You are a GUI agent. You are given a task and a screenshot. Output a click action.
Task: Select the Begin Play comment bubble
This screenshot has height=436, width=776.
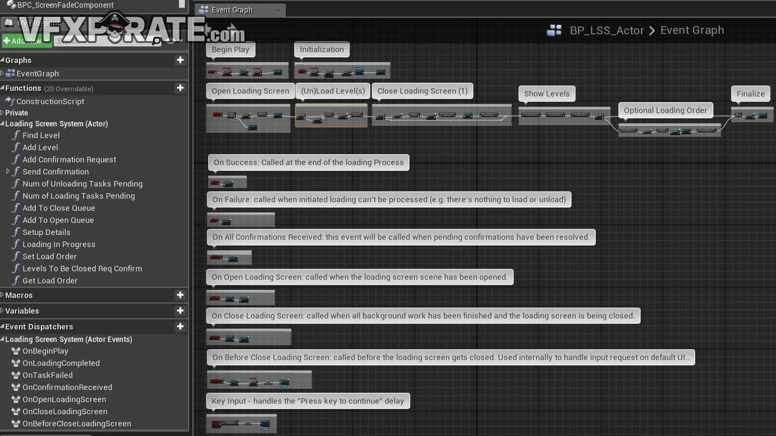coord(230,49)
